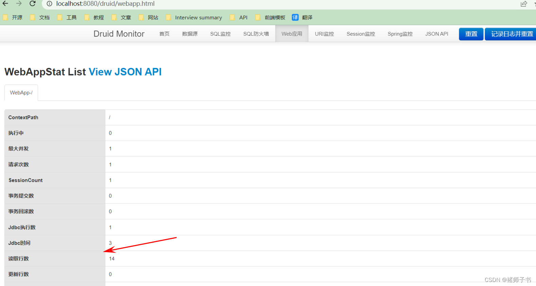Click the 执行中 row label

(16, 133)
